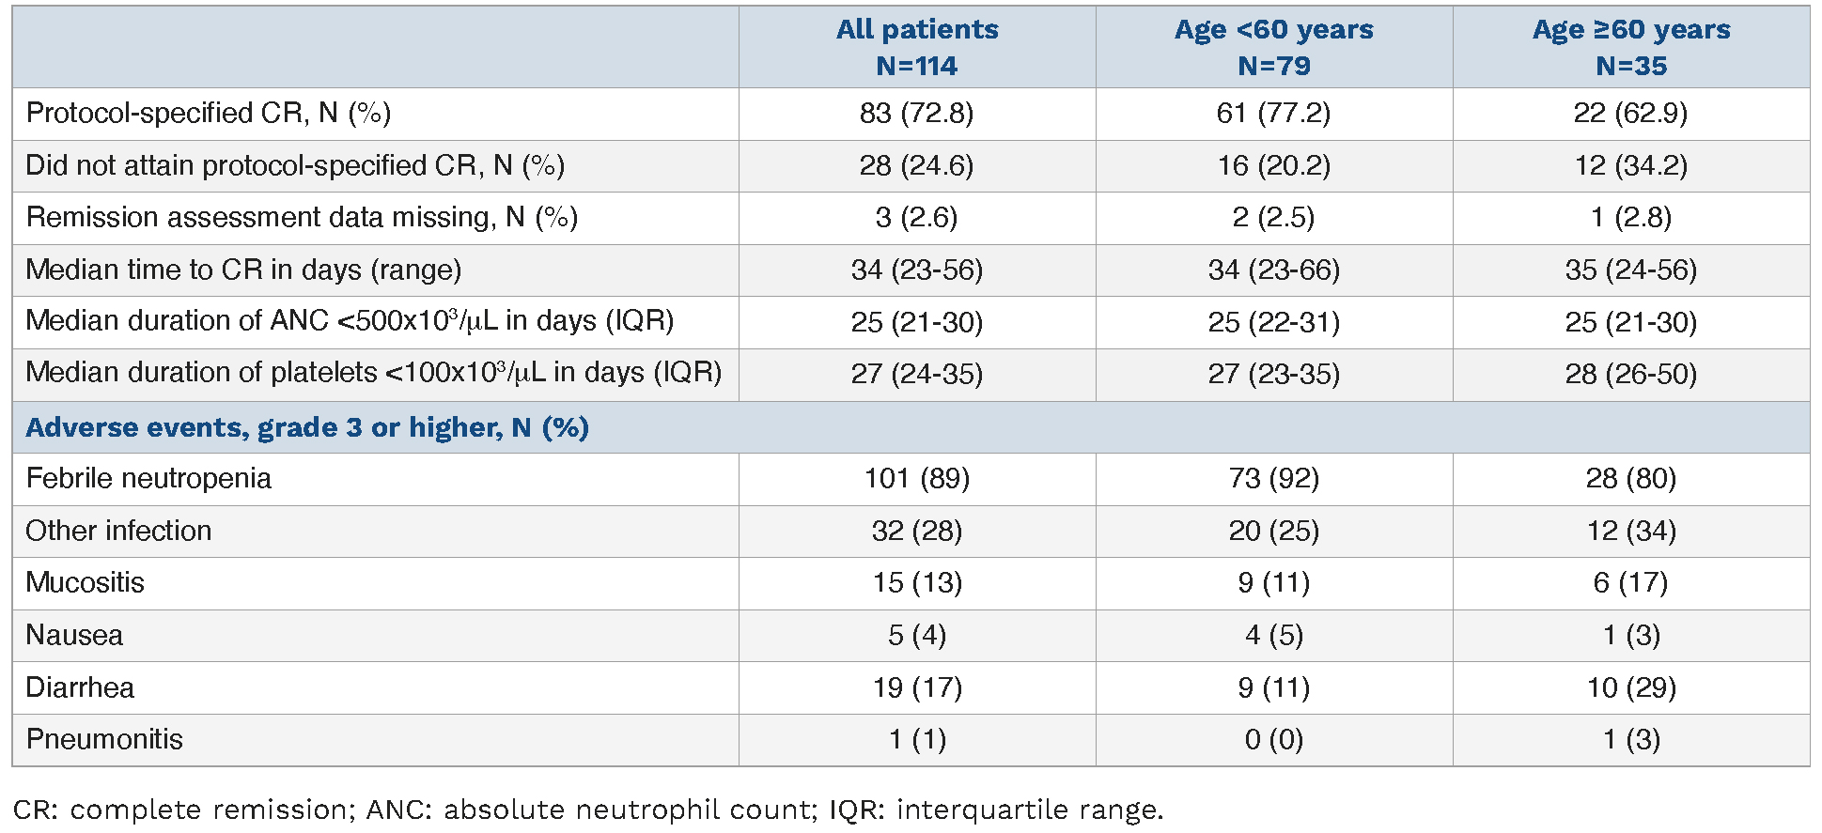Click the '34 (23-66)' cell
1822x833 pixels.
(x=1273, y=270)
